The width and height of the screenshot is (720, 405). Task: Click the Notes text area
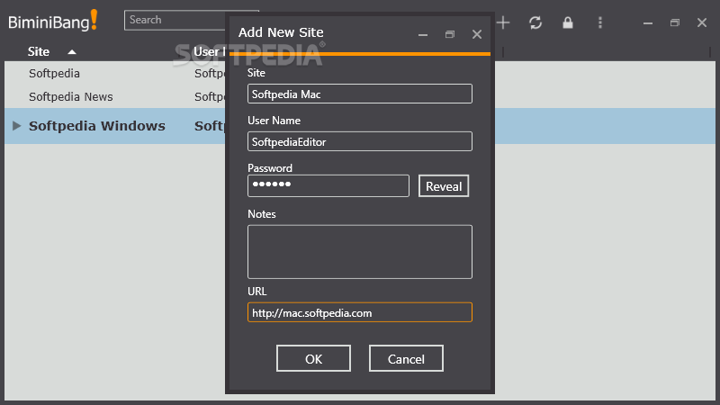click(x=360, y=252)
